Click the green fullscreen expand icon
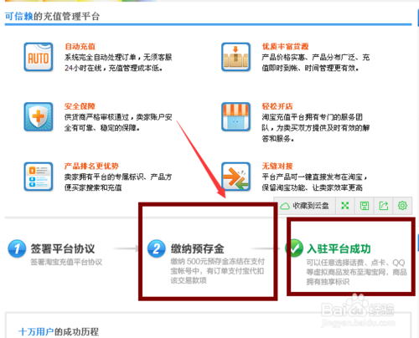The width and height of the screenshot is (419, 338). 345,206
